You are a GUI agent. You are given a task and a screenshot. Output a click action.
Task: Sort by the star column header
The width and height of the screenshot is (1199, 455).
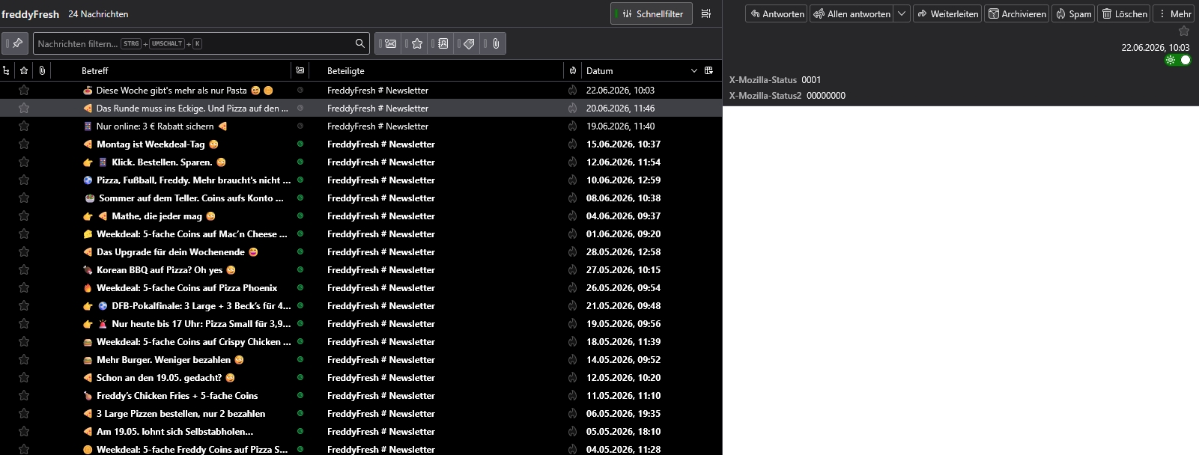(24, 70)
